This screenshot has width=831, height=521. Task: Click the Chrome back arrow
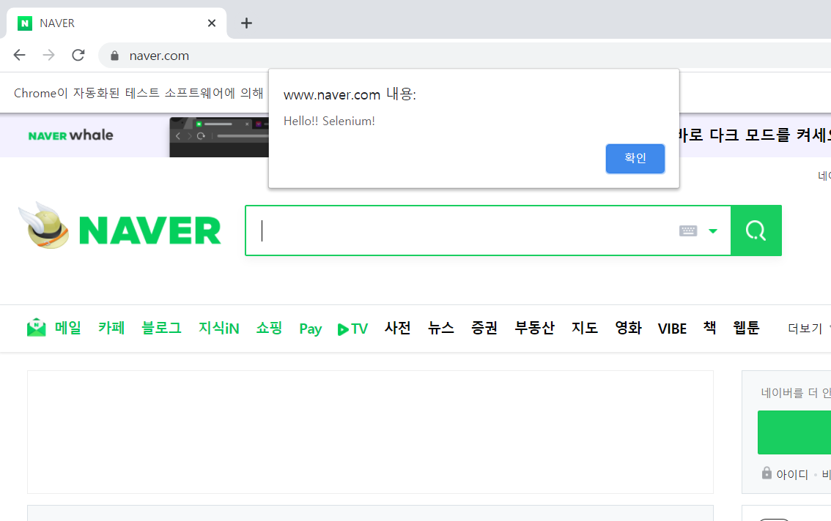point(20,55)
